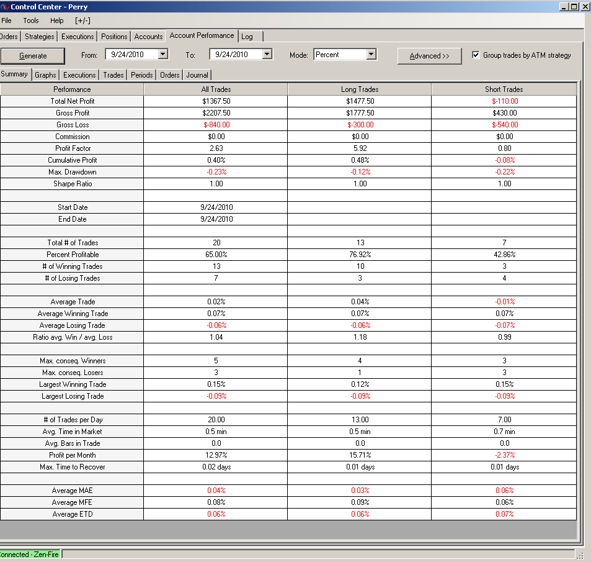Select the Short Trades net profit $-110.00

(505, 101)
